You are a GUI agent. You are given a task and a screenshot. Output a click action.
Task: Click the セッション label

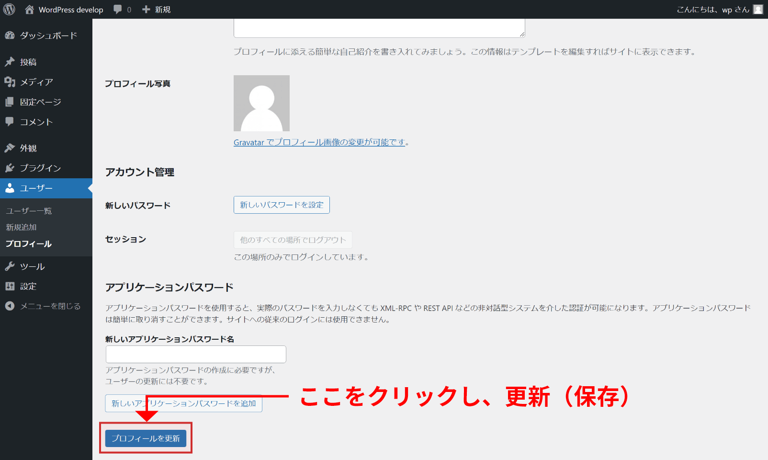(125, 239)
